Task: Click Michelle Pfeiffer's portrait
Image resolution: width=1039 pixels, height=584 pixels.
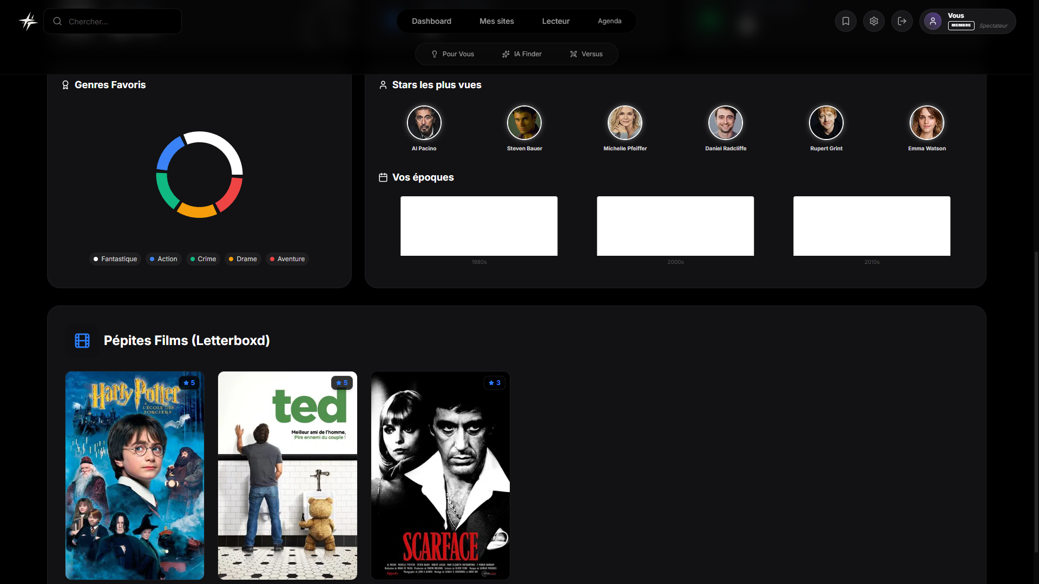Action: (624, 123)
